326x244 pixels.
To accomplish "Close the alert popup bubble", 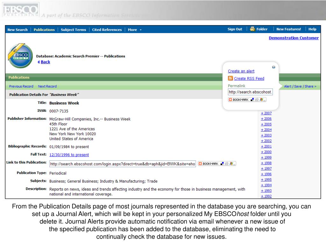I will 273,67.
